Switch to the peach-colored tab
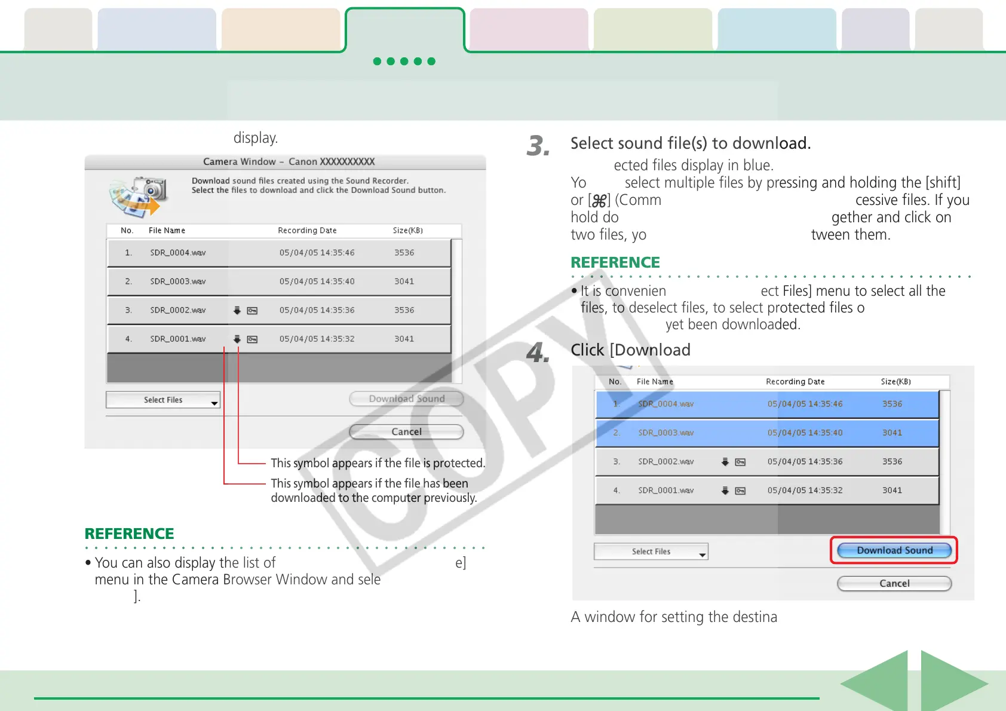The height and width of the screenshot is (711, 1006). (281, 29)
